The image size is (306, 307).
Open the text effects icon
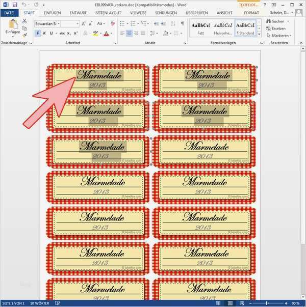[85, 34]
